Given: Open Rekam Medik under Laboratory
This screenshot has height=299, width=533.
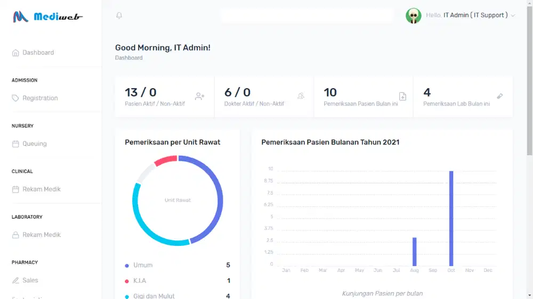Looking at the screenshot, I should [x=41, y=235].
